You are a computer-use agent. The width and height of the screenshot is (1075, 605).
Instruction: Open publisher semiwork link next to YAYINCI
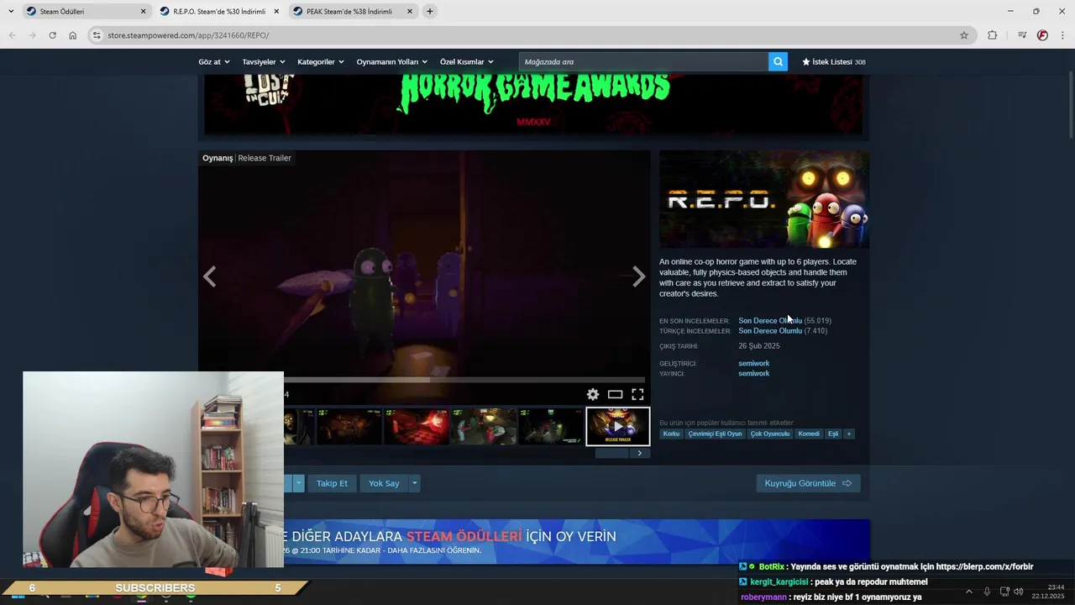[x=753, y=373]
